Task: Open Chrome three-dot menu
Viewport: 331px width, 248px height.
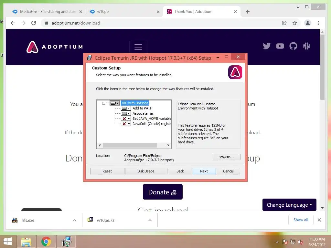Action: (x=318, y=23)
